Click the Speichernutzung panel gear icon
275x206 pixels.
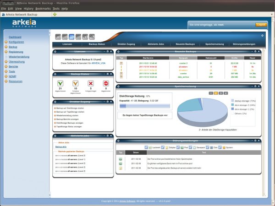118,87
